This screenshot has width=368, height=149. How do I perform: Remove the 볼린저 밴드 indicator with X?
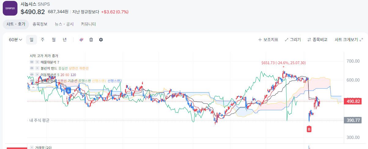click(37, 68)
